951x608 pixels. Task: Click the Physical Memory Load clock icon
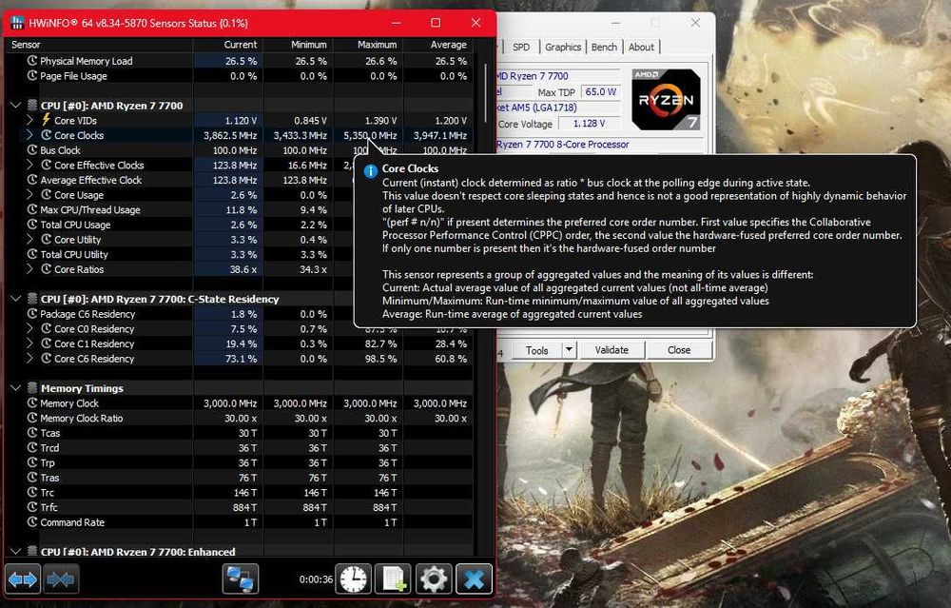pos(32,61)
